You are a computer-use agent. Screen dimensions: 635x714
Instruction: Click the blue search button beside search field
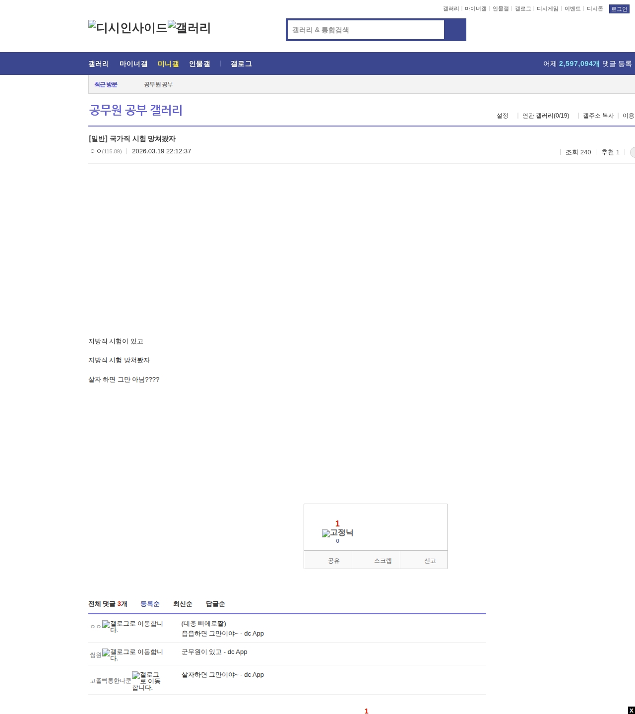(x=455, y=30)
